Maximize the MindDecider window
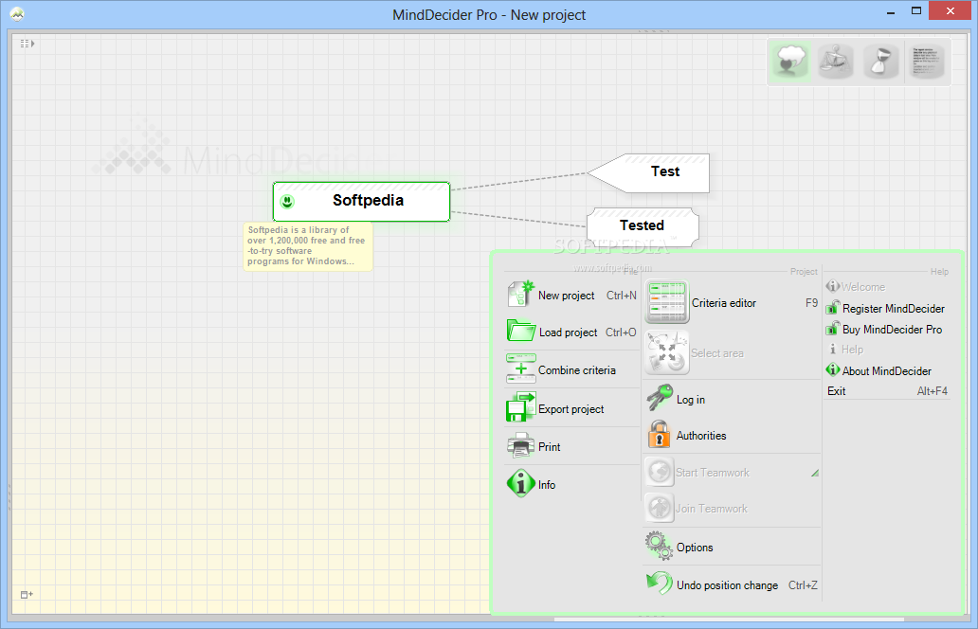 916,11
